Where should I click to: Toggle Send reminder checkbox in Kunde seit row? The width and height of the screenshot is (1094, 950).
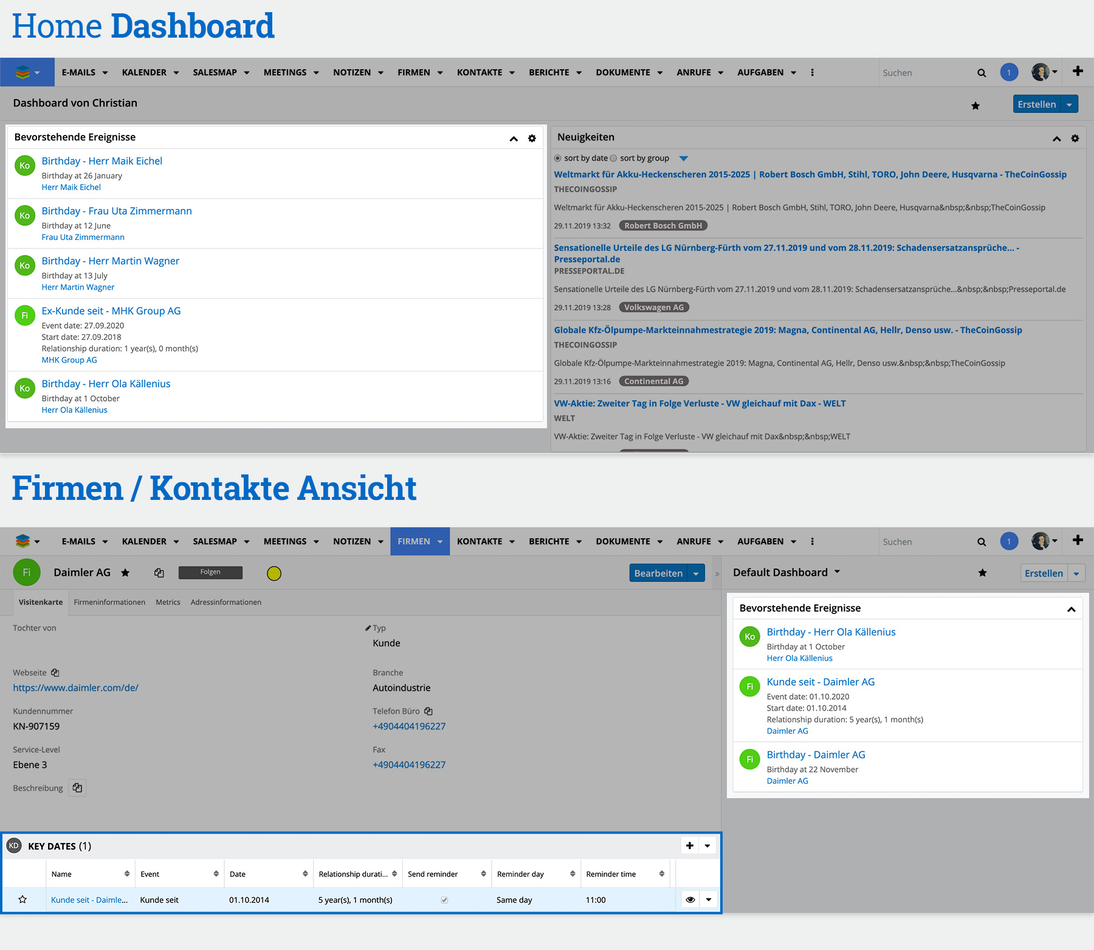[x=444, y=900]
